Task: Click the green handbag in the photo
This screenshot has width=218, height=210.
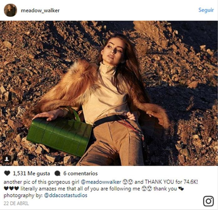Action: (x=59, y=135)
